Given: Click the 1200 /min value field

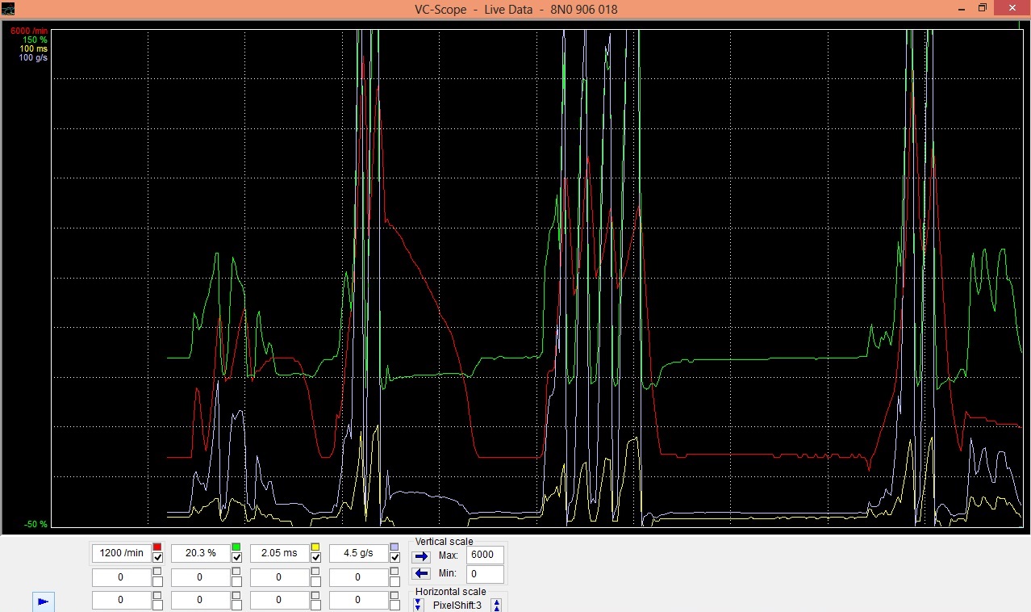Looking at the screenshot, I should click(x=121, y=553).
